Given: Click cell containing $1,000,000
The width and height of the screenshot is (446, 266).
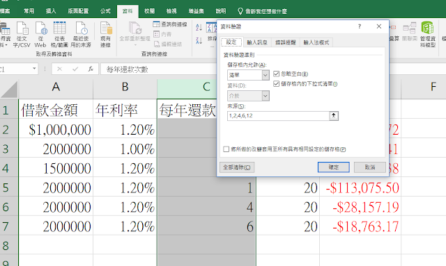Looking at the screenshot, I should point(56,129).
